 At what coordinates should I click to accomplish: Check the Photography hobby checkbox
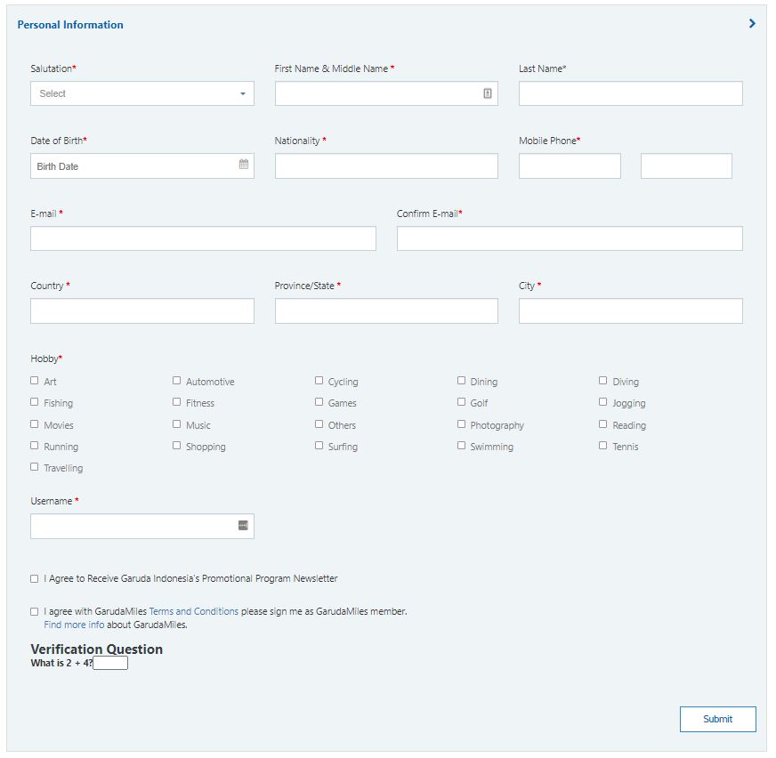pos(461,424)
